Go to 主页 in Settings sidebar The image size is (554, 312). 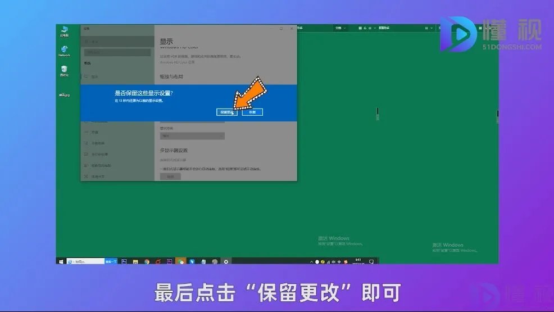coord(117,42)
